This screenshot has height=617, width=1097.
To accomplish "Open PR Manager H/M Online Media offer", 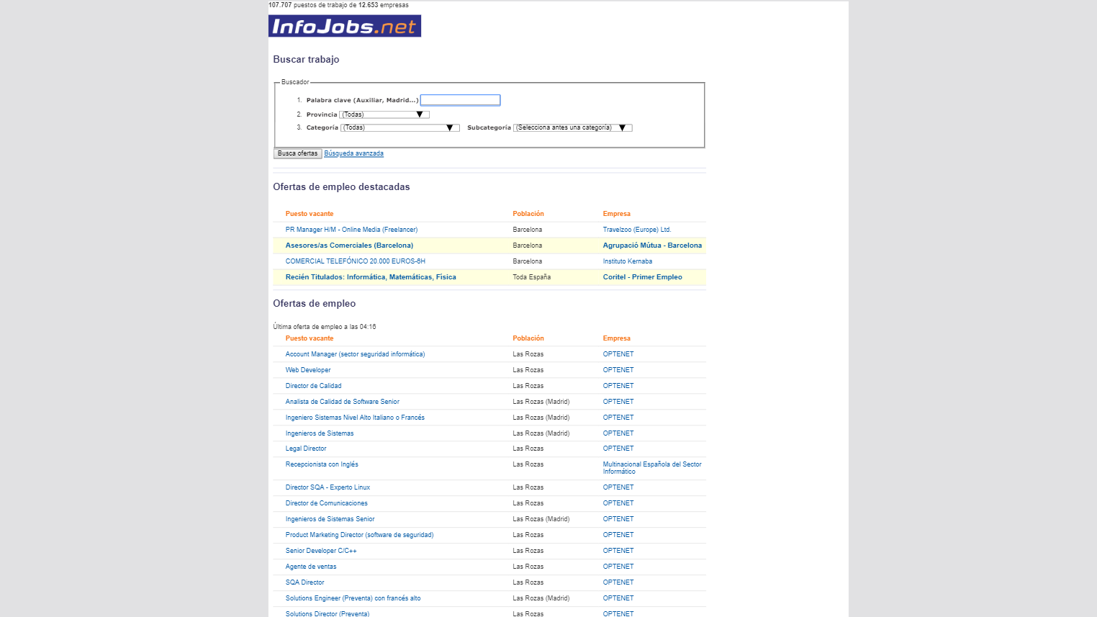I will [351, 230].
